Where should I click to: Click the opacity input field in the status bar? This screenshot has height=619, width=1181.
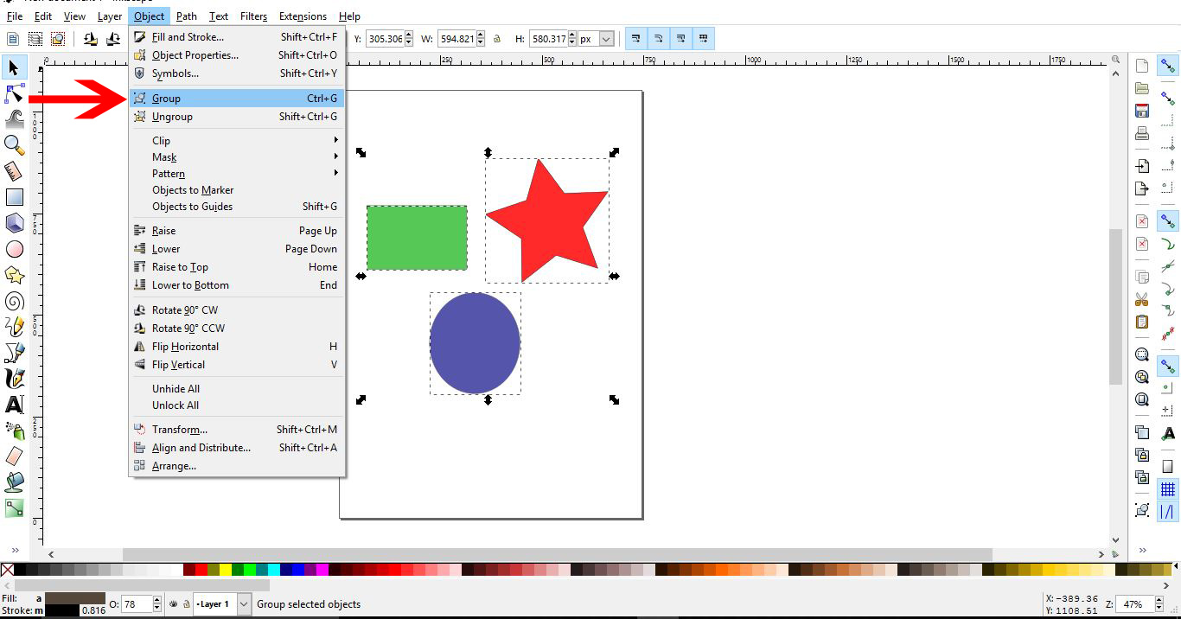[x=138, y=603]
